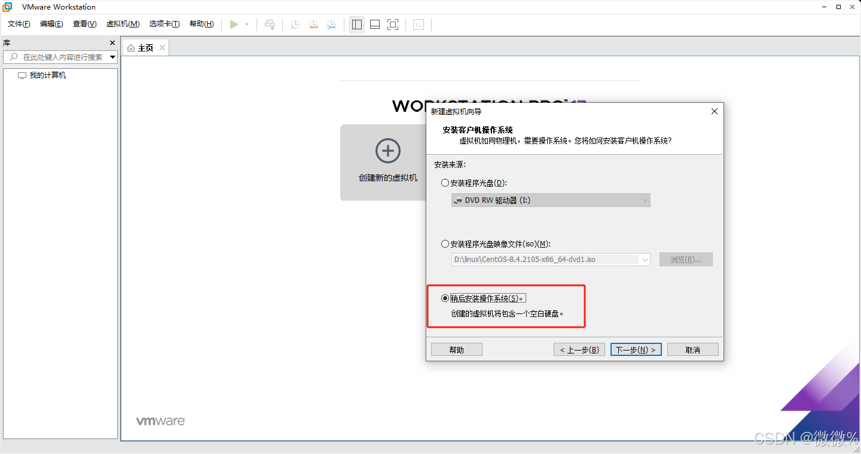Open the power options arrow beside play icon
861x454 pixels.
click(x=247, y=25)
